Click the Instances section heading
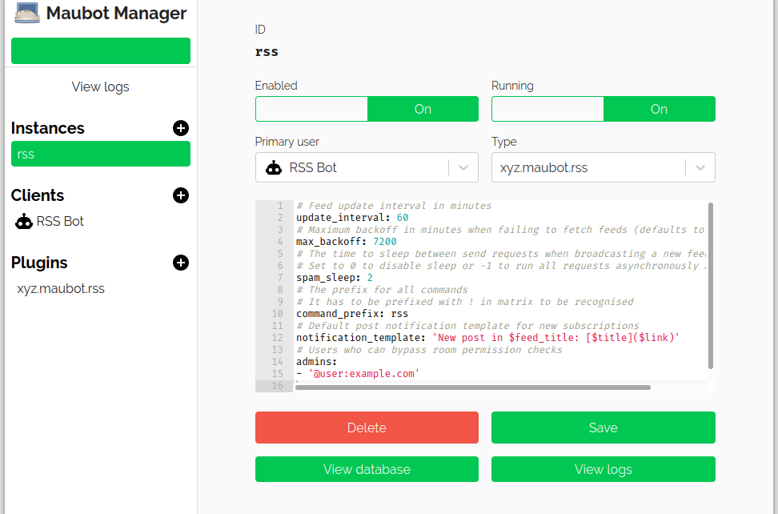This screenshot has width=778, height=514. (x=48, y=128)
